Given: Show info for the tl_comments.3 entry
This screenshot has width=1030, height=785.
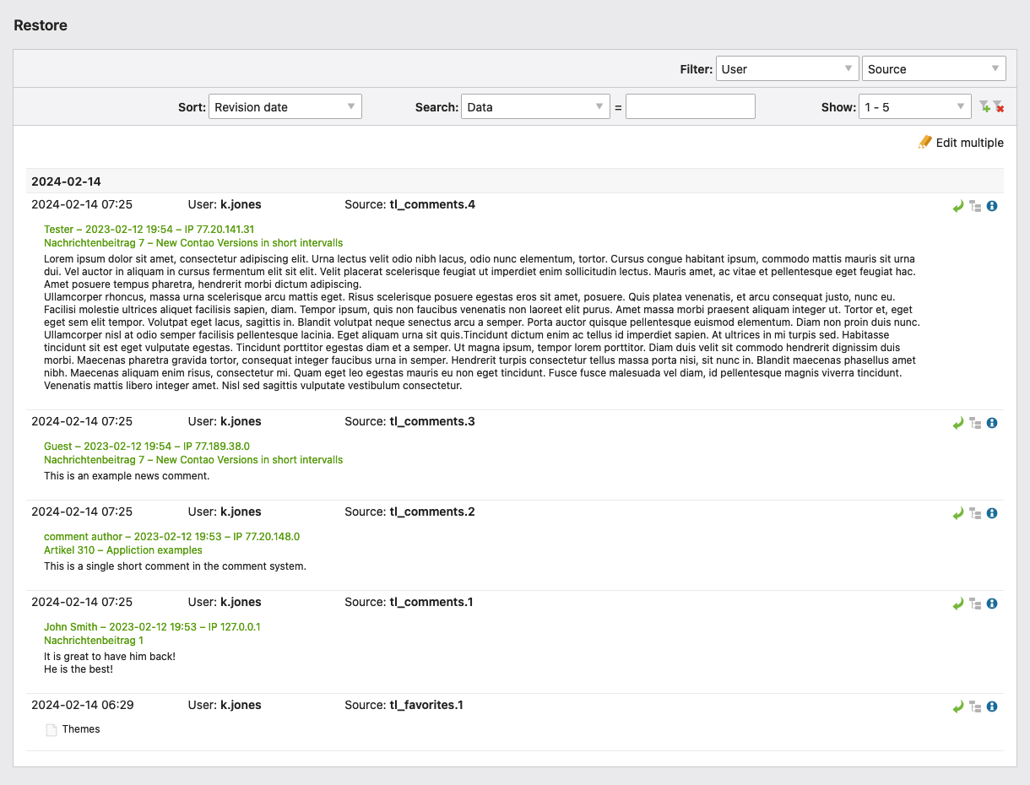Looking at the screenshot, I should click(x=992, y=423).
